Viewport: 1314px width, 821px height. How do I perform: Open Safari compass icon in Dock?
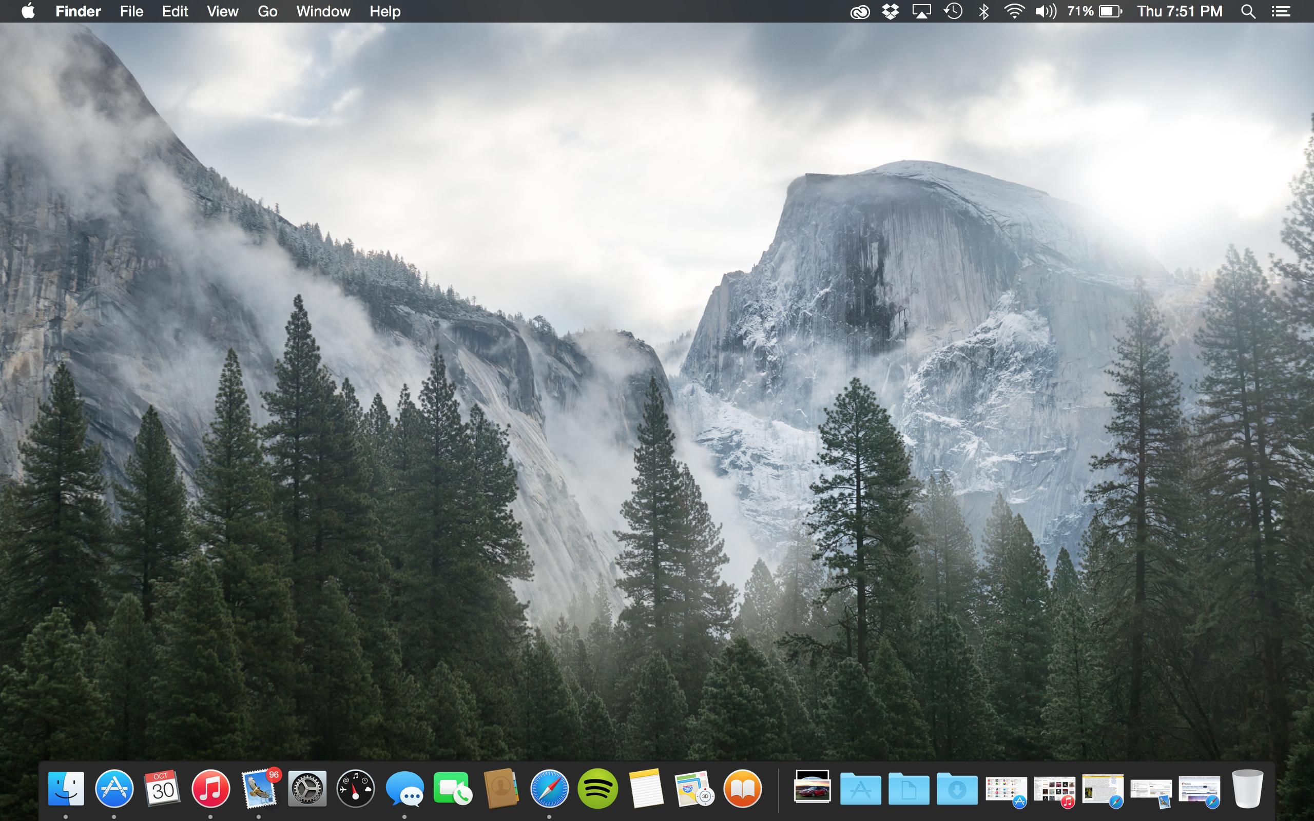549,788
